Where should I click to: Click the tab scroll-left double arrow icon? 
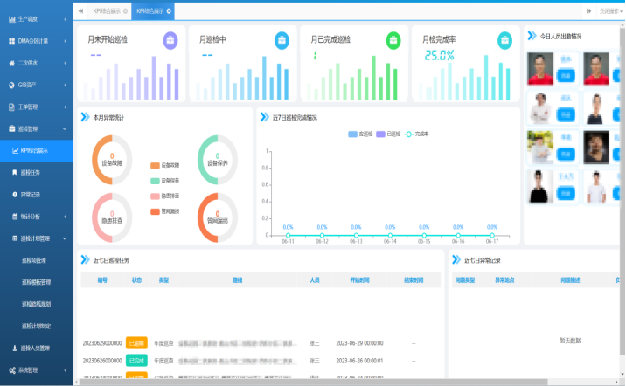(x=81, y=10)
